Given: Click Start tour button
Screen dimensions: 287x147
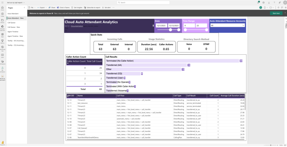Looking at the screenshot, I should tap(276, 13).
